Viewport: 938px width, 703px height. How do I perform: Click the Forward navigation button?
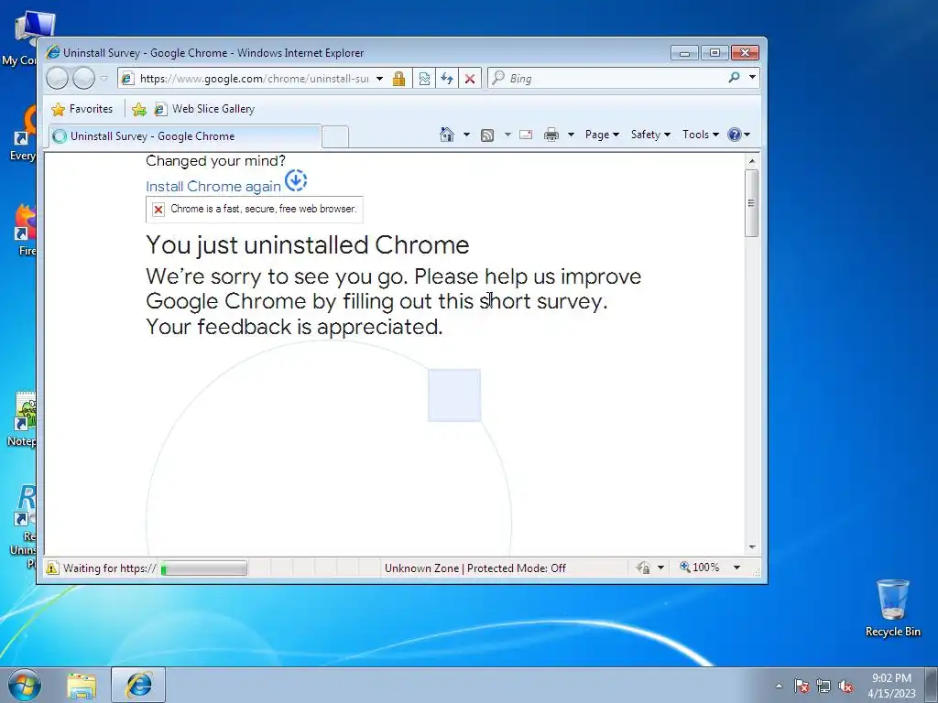(x=83, y=79)
